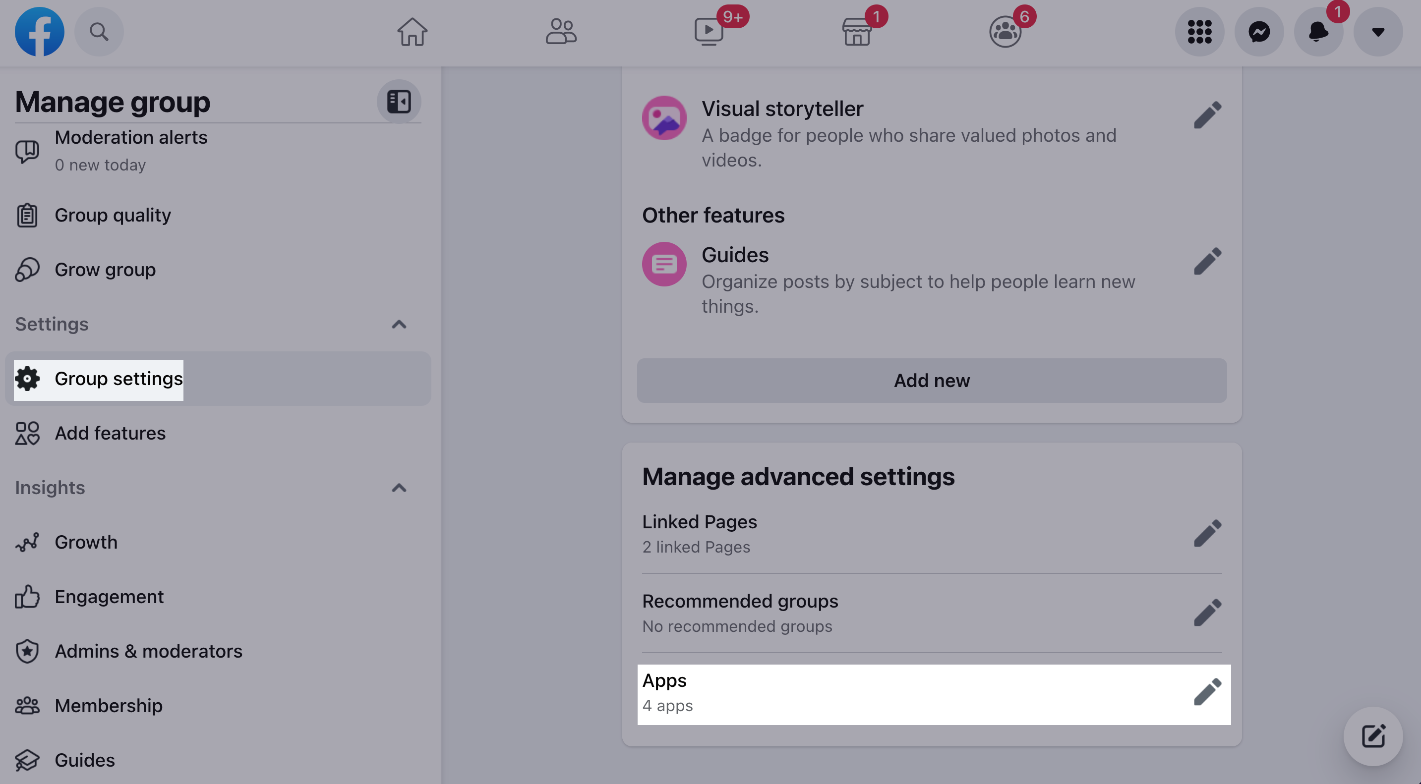1421x784 pixels.
Task: Open the Watch video tab
Action: coord(710,31)
